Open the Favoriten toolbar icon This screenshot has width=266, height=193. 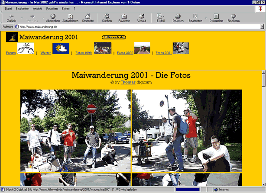[x=124, y=16]
